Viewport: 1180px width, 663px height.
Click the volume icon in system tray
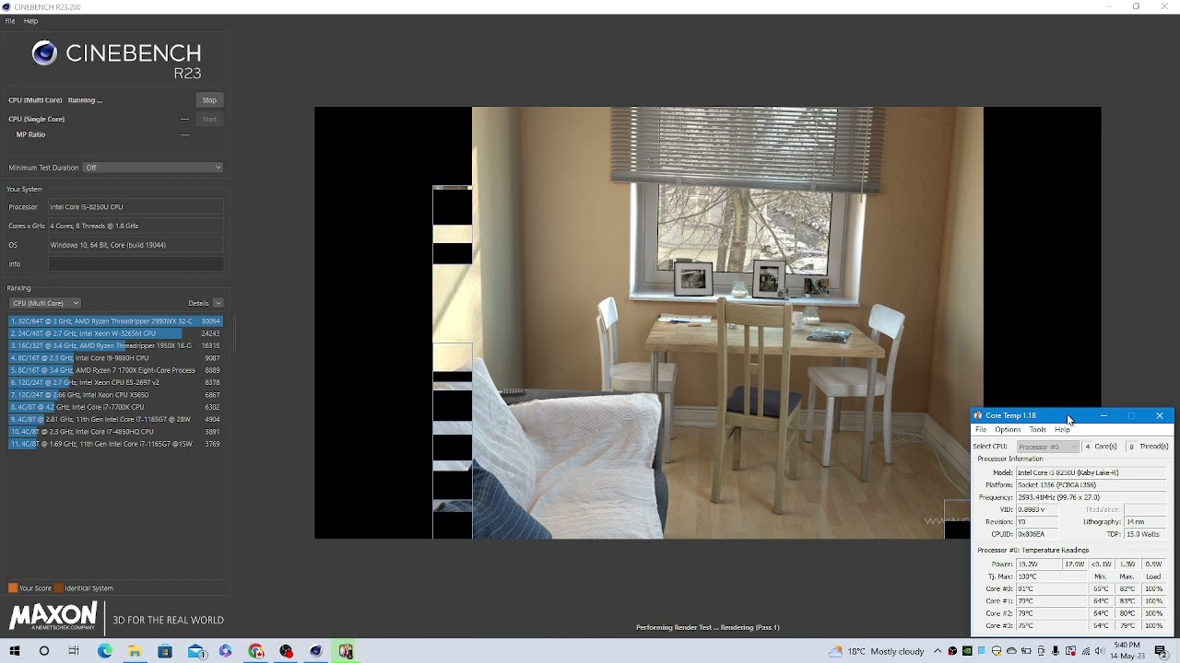tap(1100, 651)
